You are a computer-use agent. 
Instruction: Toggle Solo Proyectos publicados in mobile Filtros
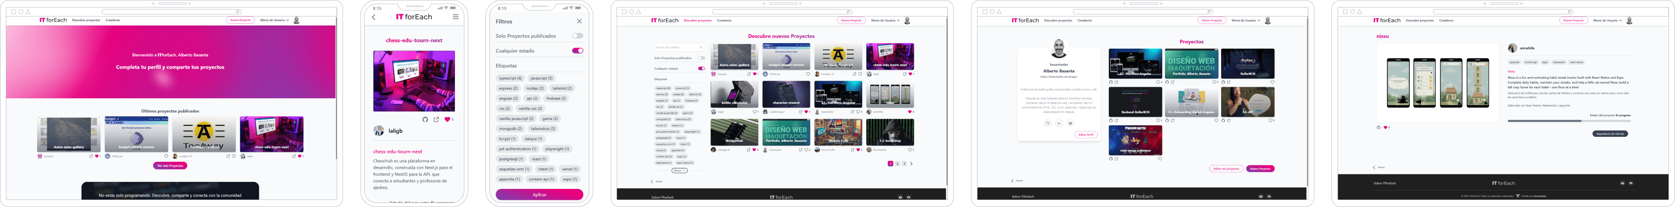coord(577,36)
